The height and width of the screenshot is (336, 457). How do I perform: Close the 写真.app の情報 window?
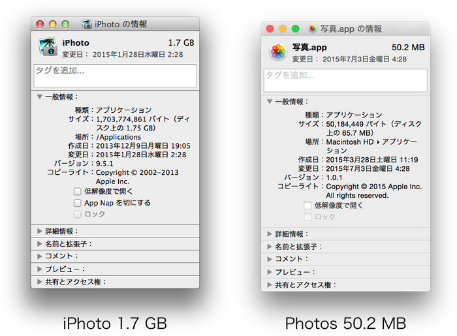click(270, 29)
